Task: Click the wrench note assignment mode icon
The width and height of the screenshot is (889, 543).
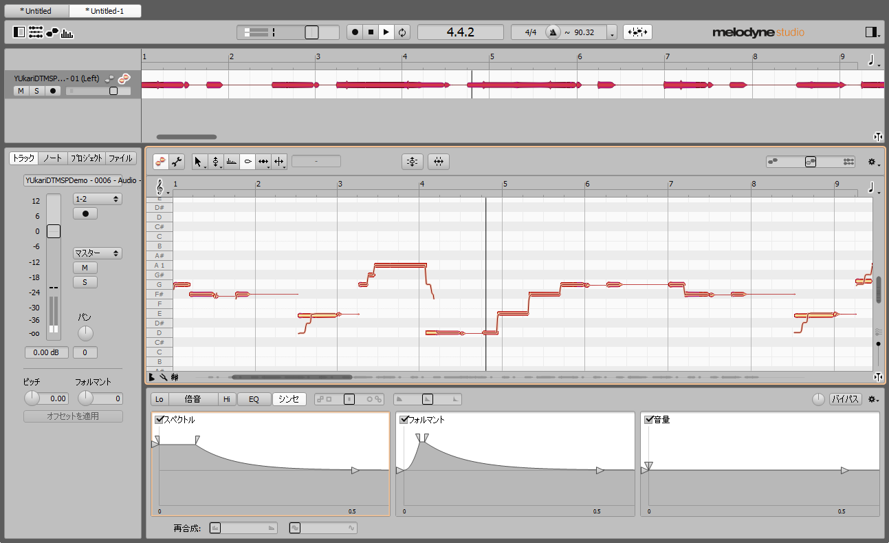Action: point(177,162)
